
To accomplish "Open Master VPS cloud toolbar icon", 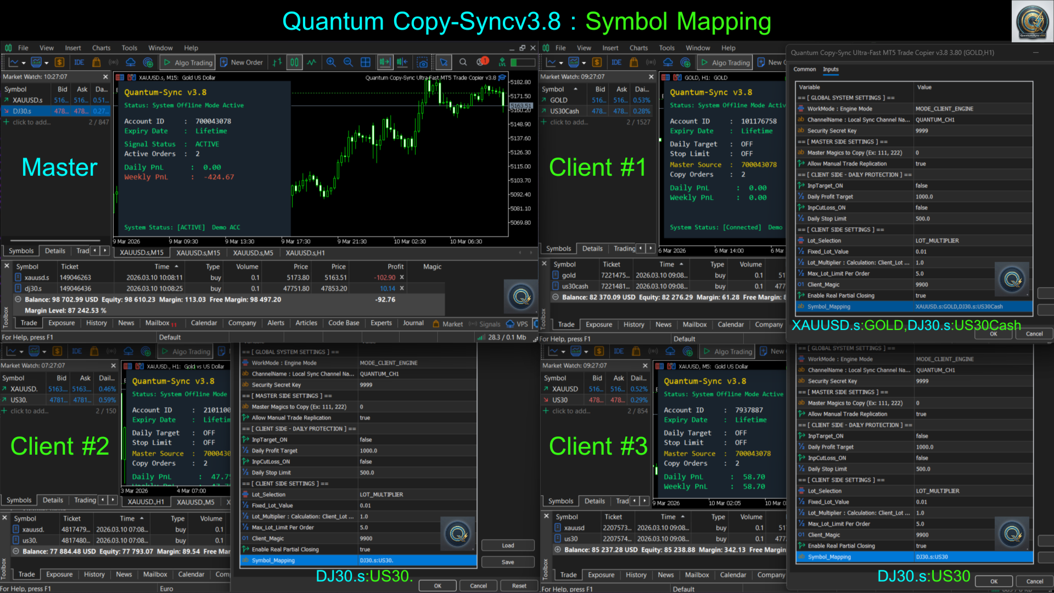I will tap(131, 63).
